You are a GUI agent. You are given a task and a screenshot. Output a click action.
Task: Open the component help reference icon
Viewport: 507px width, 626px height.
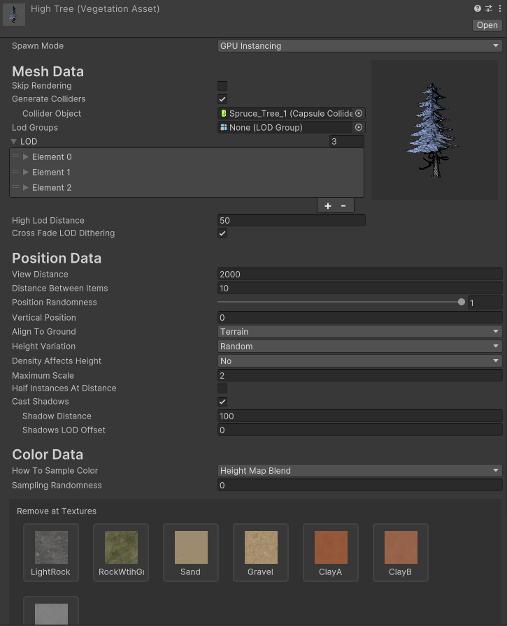click(x=478, y=9)
